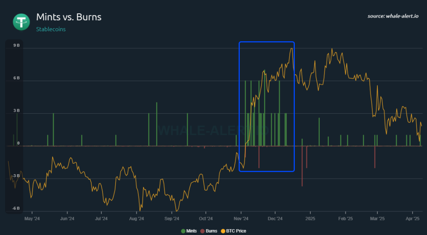
Task: Click the tallest green mint bar near 7 B
Action: coord(264,108)
